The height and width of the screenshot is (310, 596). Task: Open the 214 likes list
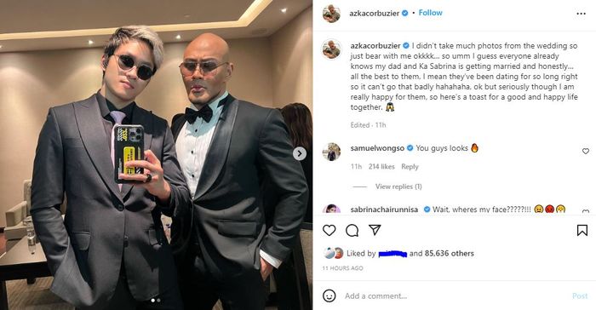pos(381,167)
